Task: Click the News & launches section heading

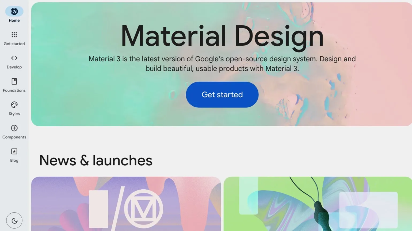Action: [x=96, y=160]
